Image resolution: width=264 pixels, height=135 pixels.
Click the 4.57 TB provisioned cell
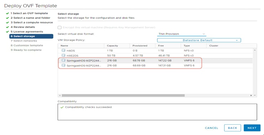click(138, 56)
